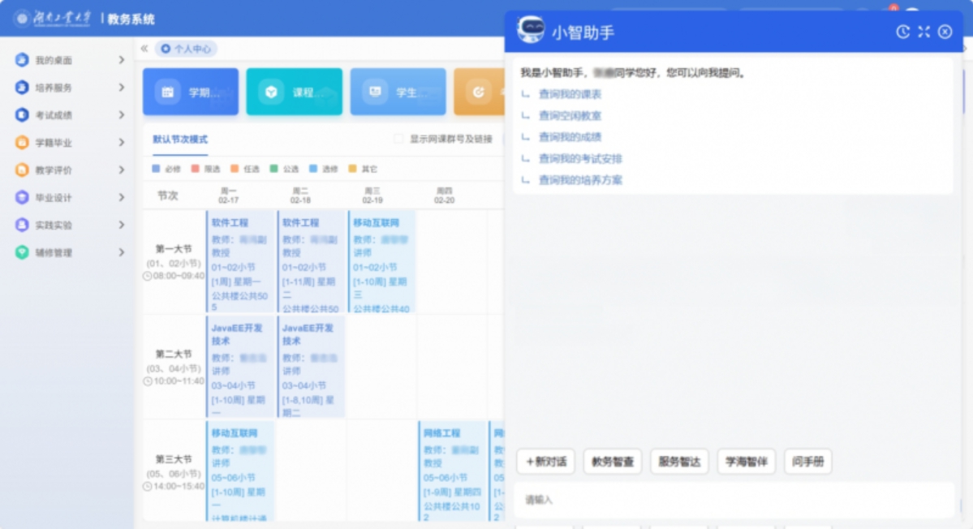Select the 默认节次模式 tab
Viewport: 973px width, 529px height.
pos(180,140)
